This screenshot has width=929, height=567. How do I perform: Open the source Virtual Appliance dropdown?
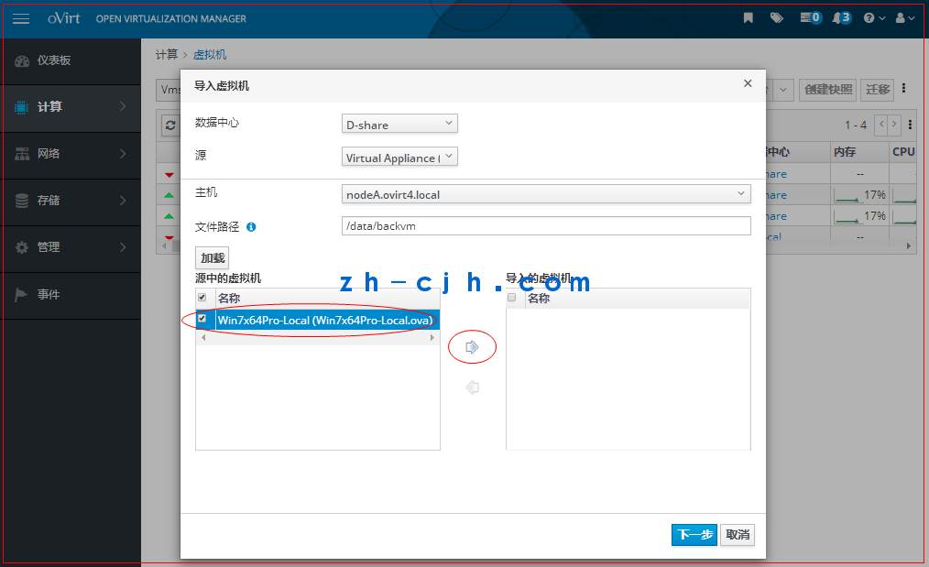[399, 157]
